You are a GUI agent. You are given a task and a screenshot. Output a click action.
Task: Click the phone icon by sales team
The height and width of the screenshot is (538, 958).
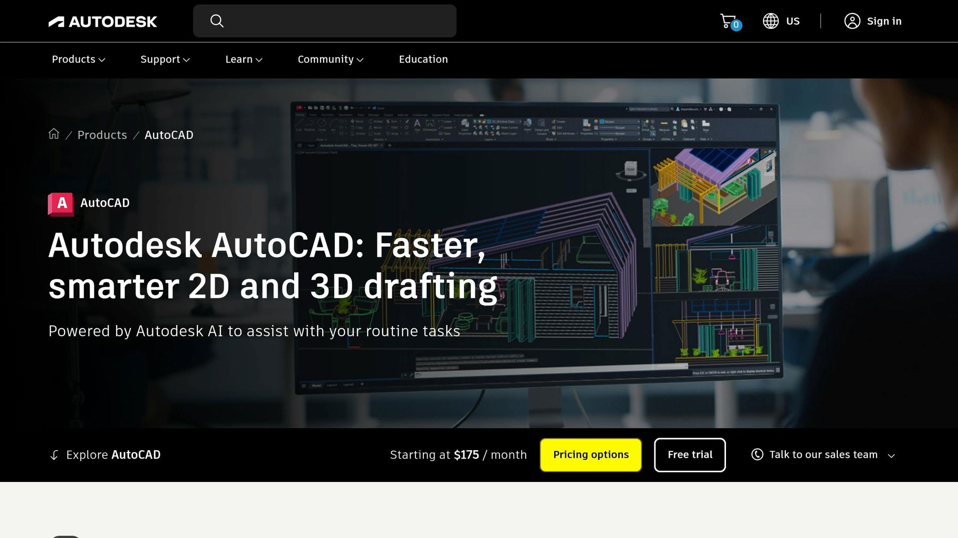[757, 454]
